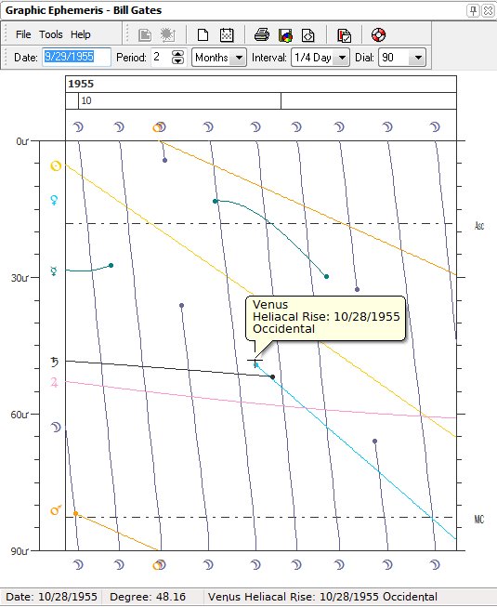Close the Graphic Ephemeris panel
497x607 pixels.
488,10
